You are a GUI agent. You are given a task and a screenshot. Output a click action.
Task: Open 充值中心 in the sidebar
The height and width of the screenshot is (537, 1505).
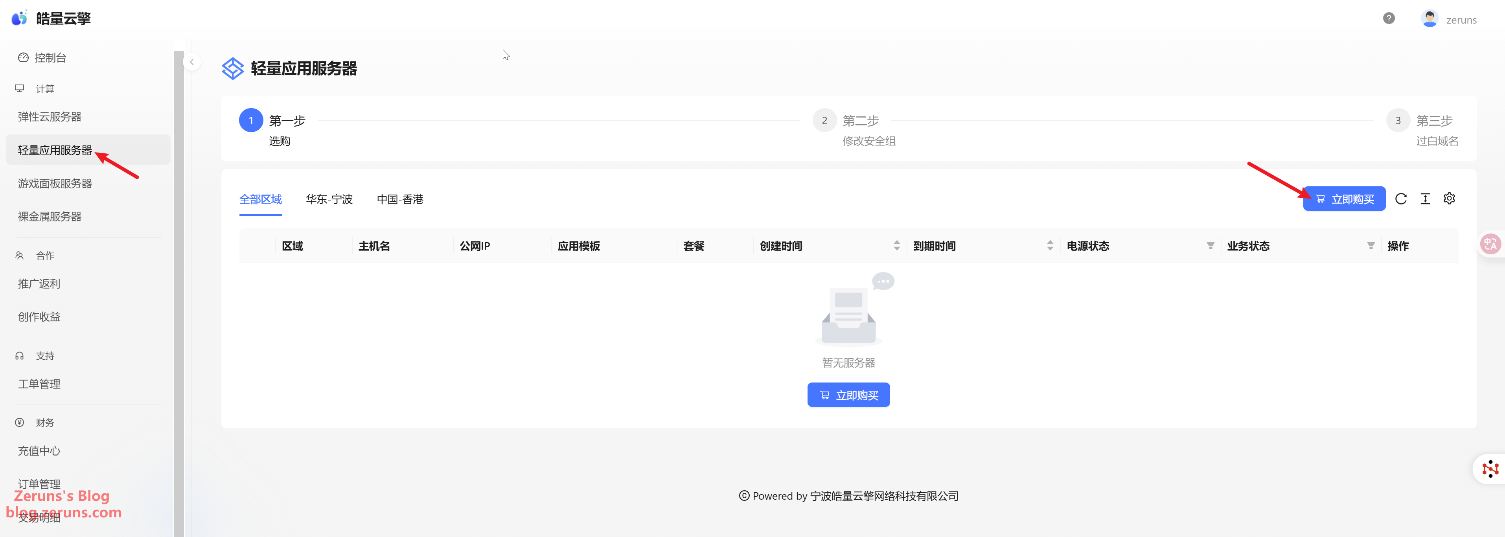[88, 451]
